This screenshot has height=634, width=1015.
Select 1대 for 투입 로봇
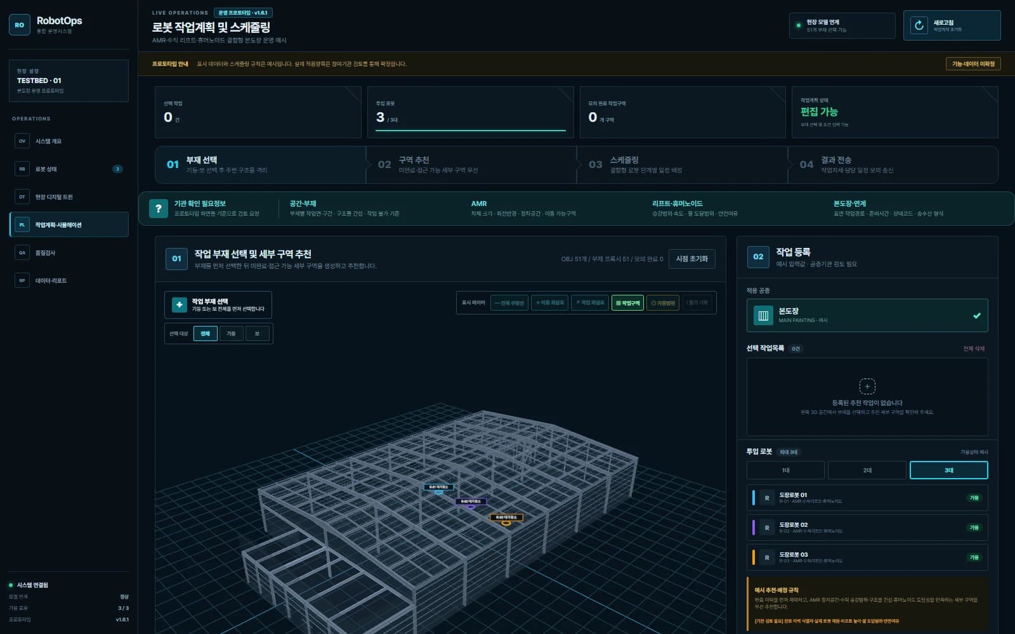click(785, 470)
